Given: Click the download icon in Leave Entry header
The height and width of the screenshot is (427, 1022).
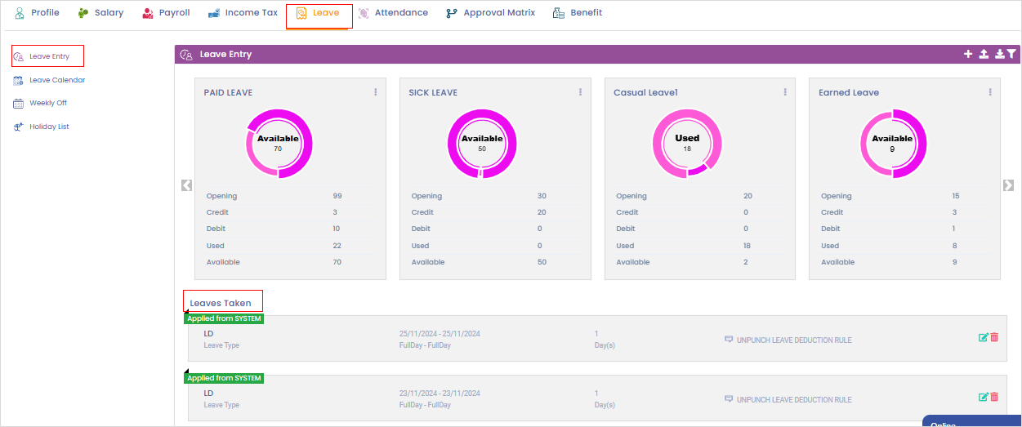Looking at the screenshot, I should (999, 54).
